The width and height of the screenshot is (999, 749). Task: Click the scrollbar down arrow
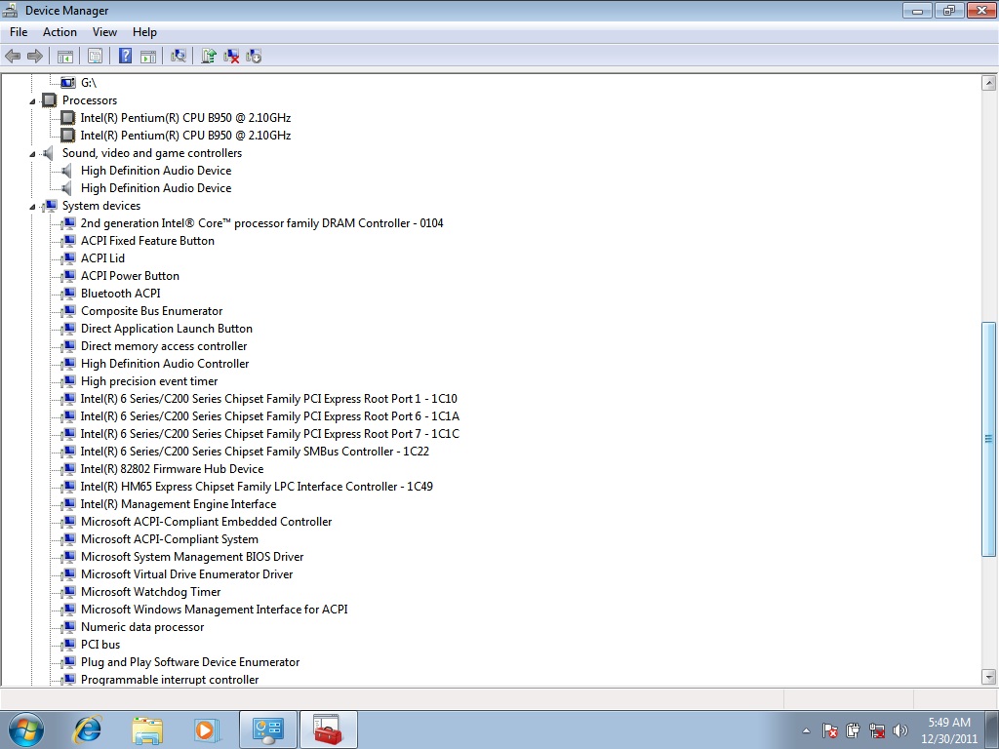click(989, 677)
